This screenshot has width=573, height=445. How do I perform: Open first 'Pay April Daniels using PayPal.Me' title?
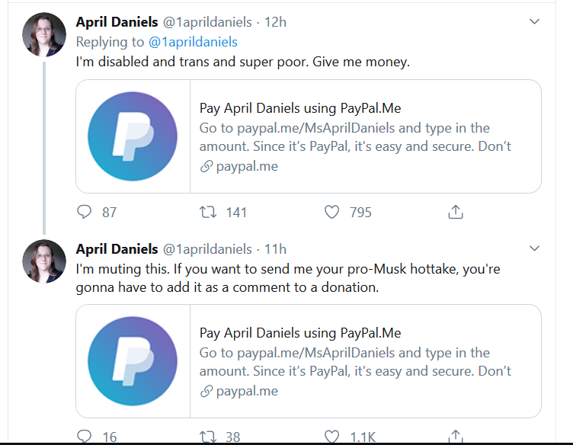(x=299, y=108)
